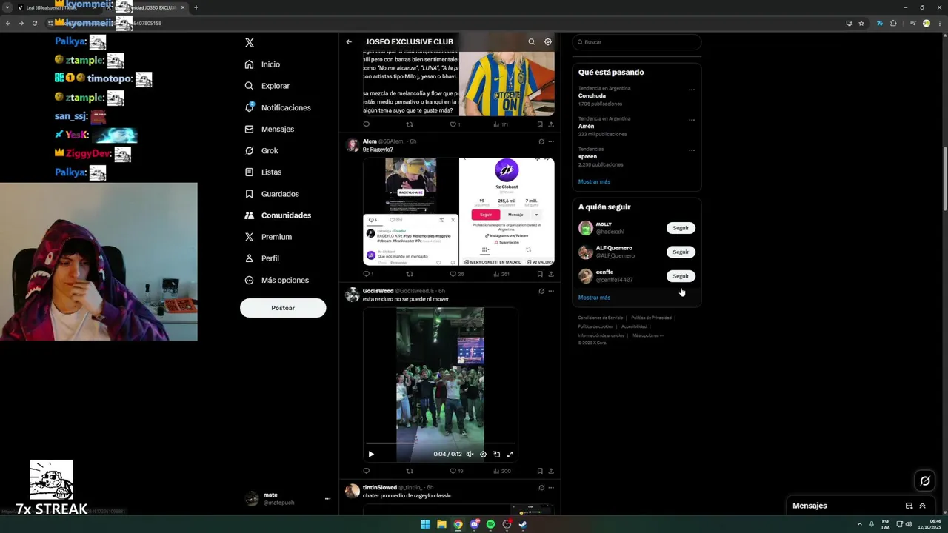
Task: View analytics of GodIsWeed's post (200)
Action: 501,471
